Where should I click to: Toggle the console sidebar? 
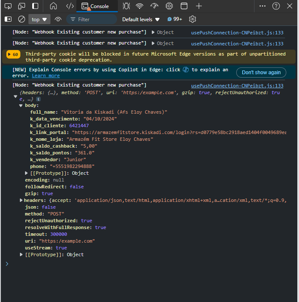[8, 19]
